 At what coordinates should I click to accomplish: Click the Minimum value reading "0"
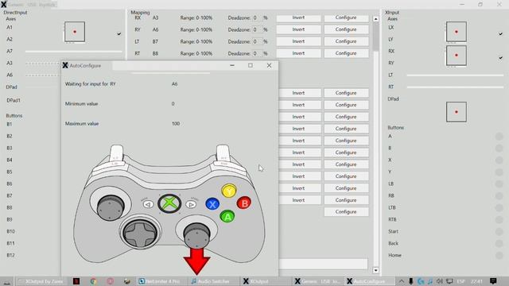click(x=173, y=104)
